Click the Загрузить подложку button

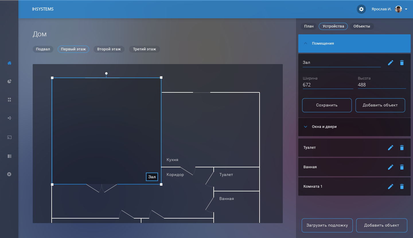click(x=327, y=225)
